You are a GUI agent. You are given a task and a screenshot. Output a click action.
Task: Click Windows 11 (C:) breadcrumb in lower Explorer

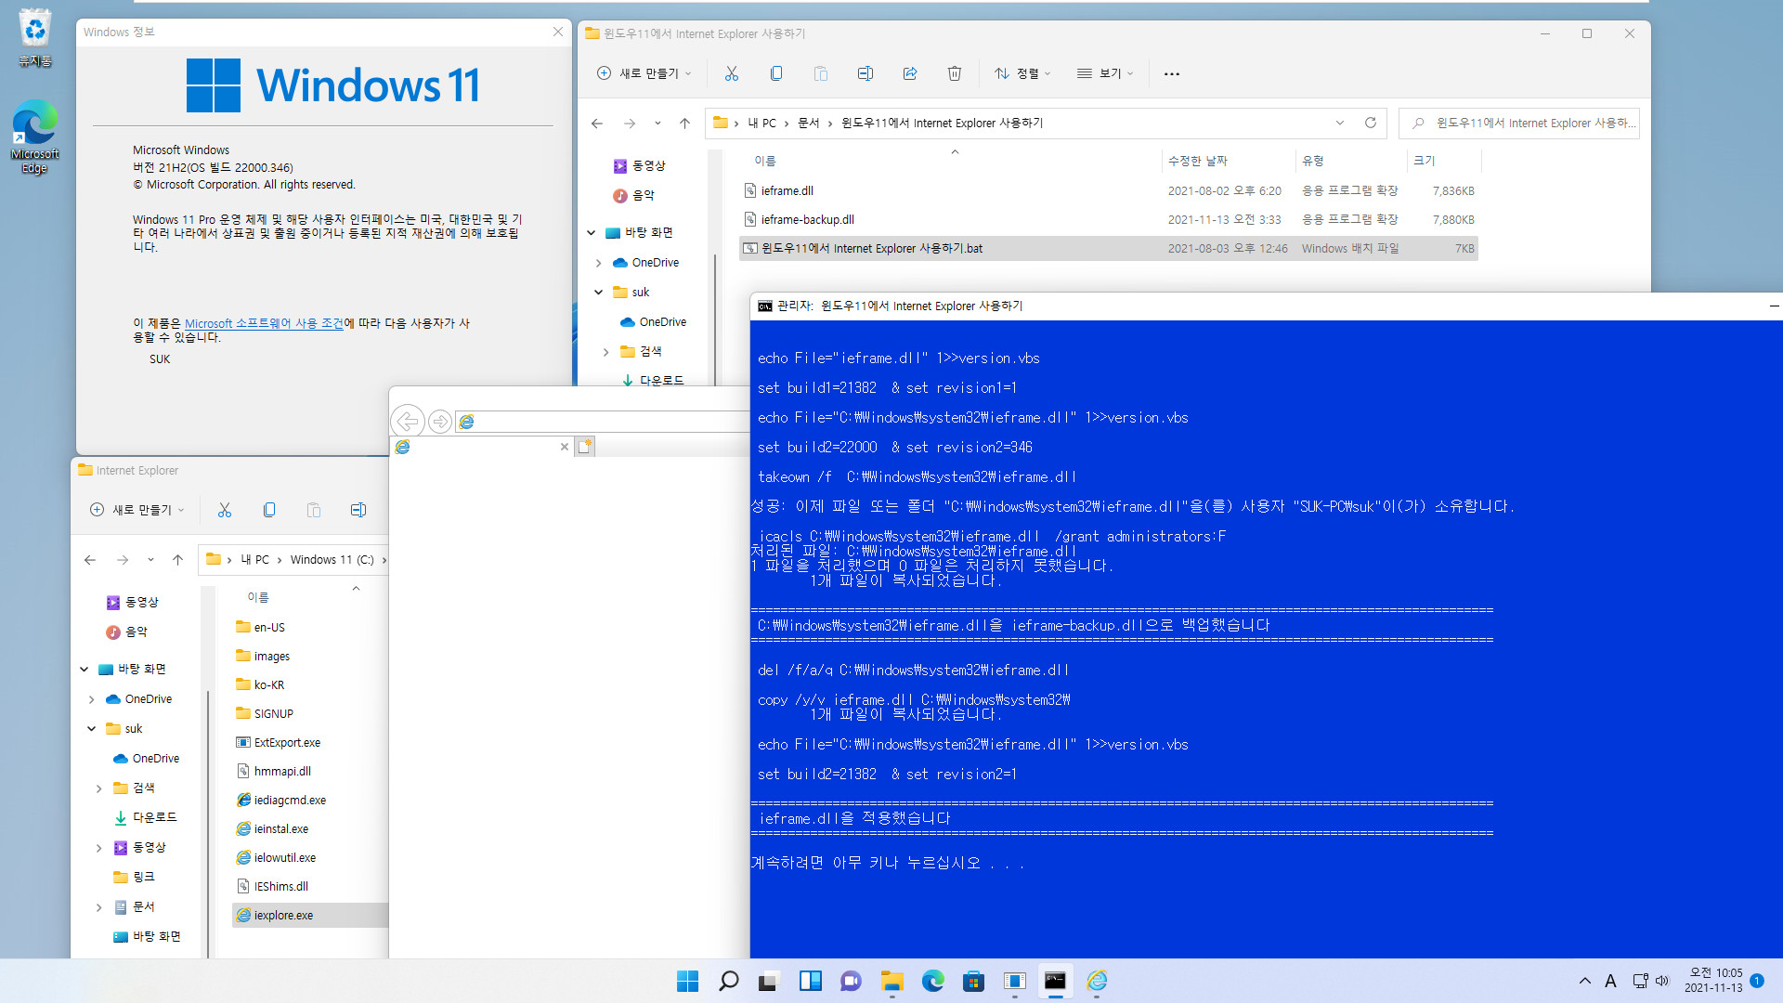(332, 559)
